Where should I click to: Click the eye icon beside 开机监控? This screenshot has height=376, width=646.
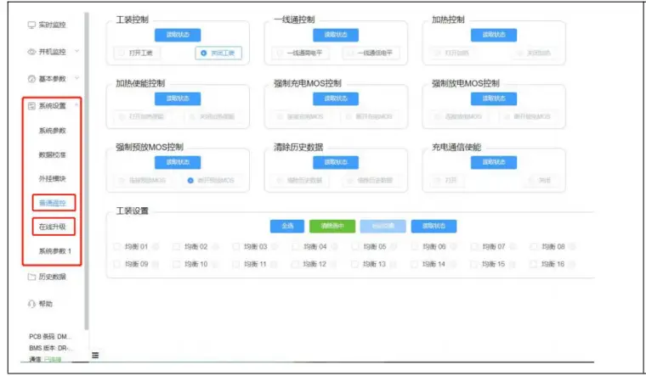(31, 52)
